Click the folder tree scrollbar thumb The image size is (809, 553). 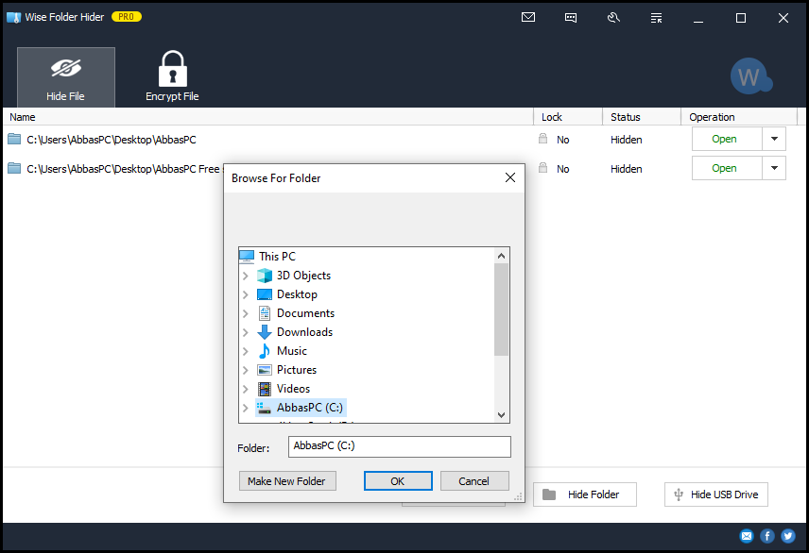click(501, 310)
